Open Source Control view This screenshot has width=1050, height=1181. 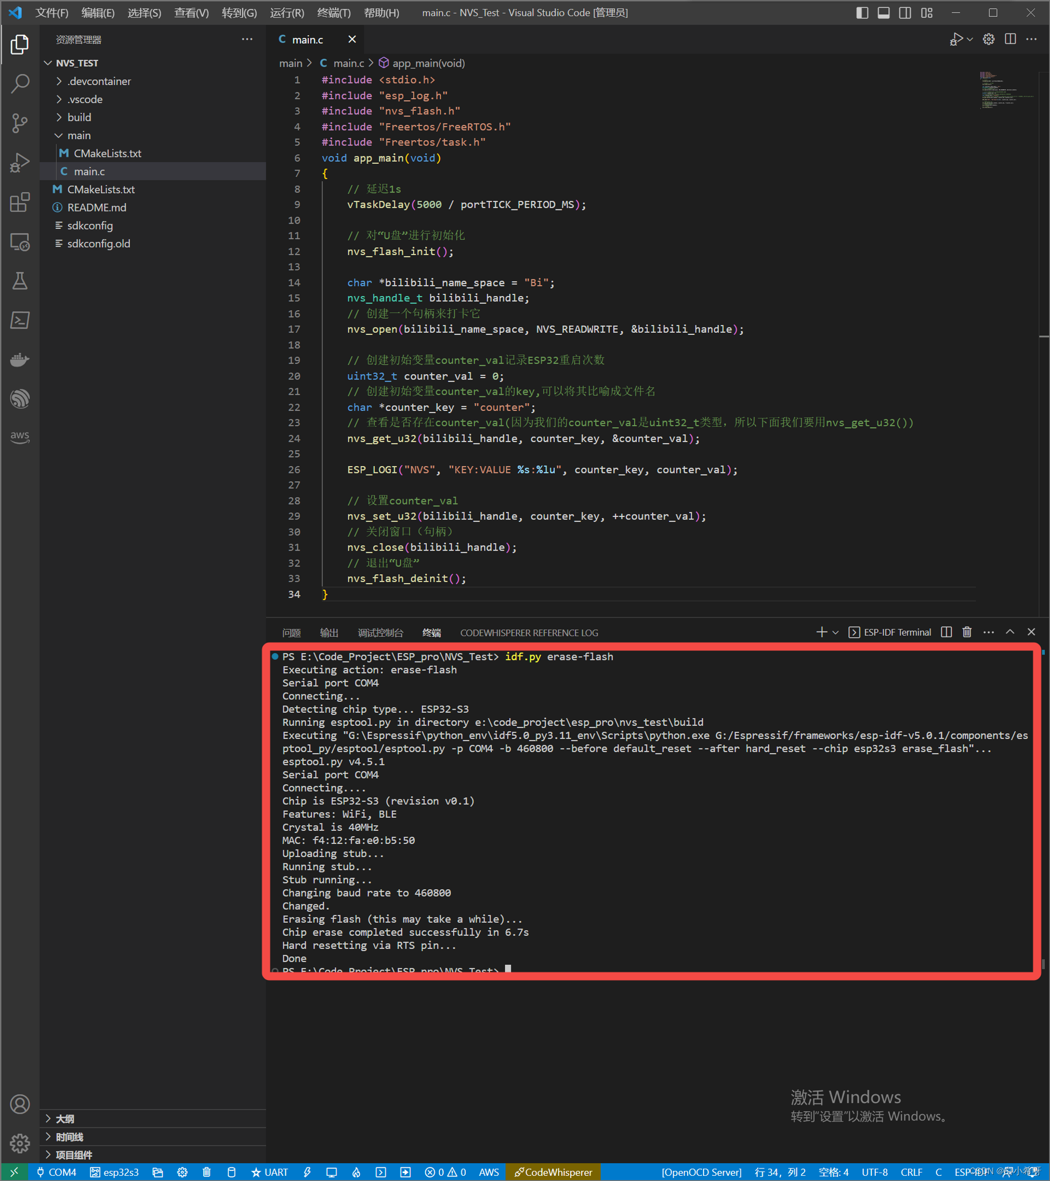pos(19,123)
